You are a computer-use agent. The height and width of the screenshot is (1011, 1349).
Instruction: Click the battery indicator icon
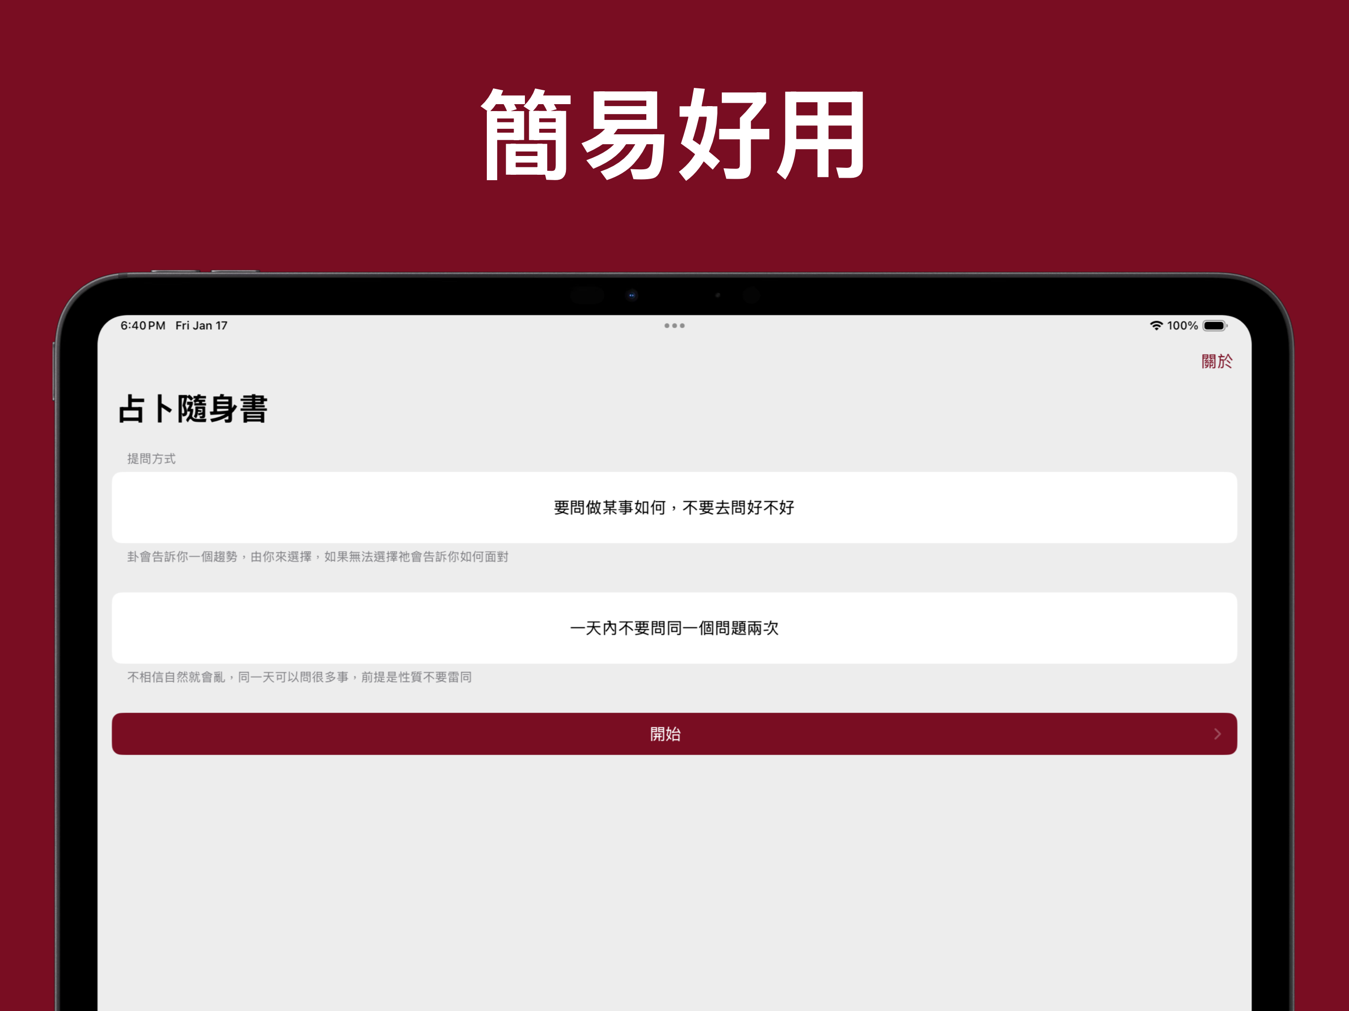coord(1214,326)
